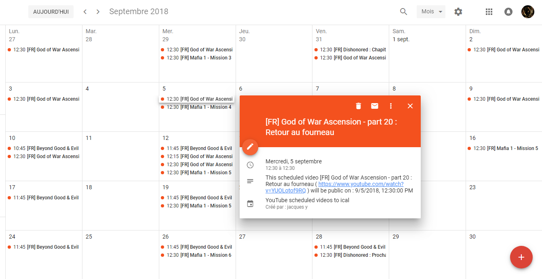Go to next month
Image resolution: width=542 pixels, height=279 pixels.
tap(98, 12)
